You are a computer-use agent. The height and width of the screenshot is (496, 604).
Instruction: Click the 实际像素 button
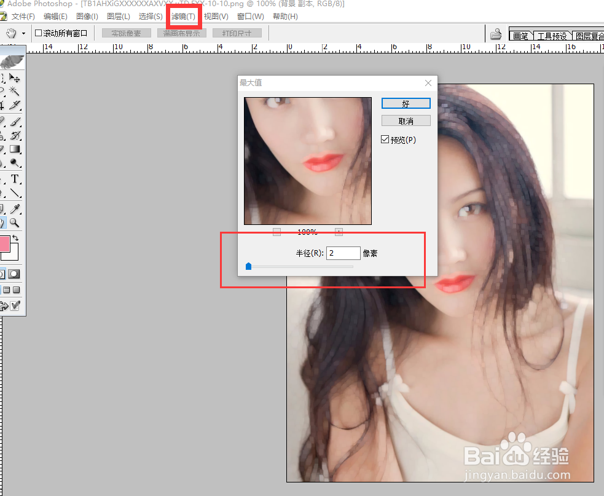coord(126,33)
